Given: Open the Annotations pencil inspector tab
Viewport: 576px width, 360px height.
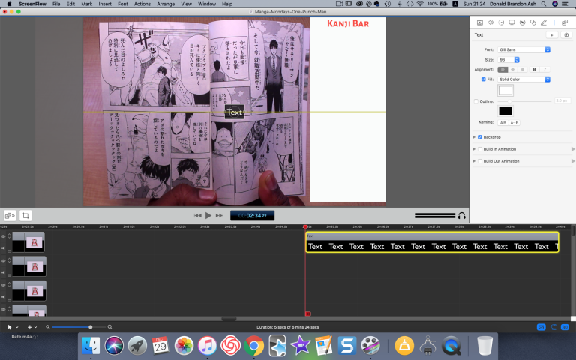Looking at the screenshot, I should [x=544, y=22].
